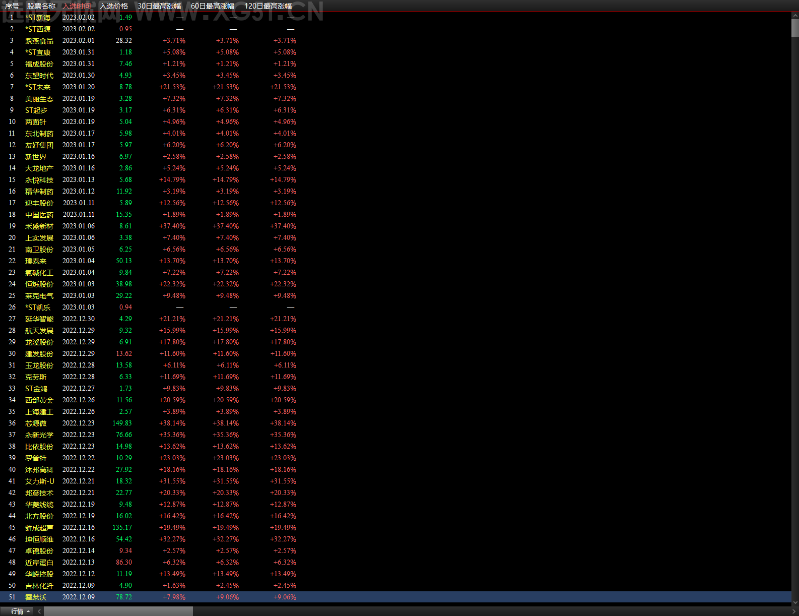This screenshot has height=616, width=799.
Task: Select stock row 龙溪股份
Action: click(395, 342)
